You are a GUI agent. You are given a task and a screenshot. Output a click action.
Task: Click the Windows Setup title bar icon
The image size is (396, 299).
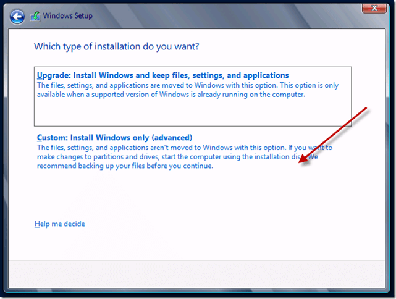coord(36,16)
